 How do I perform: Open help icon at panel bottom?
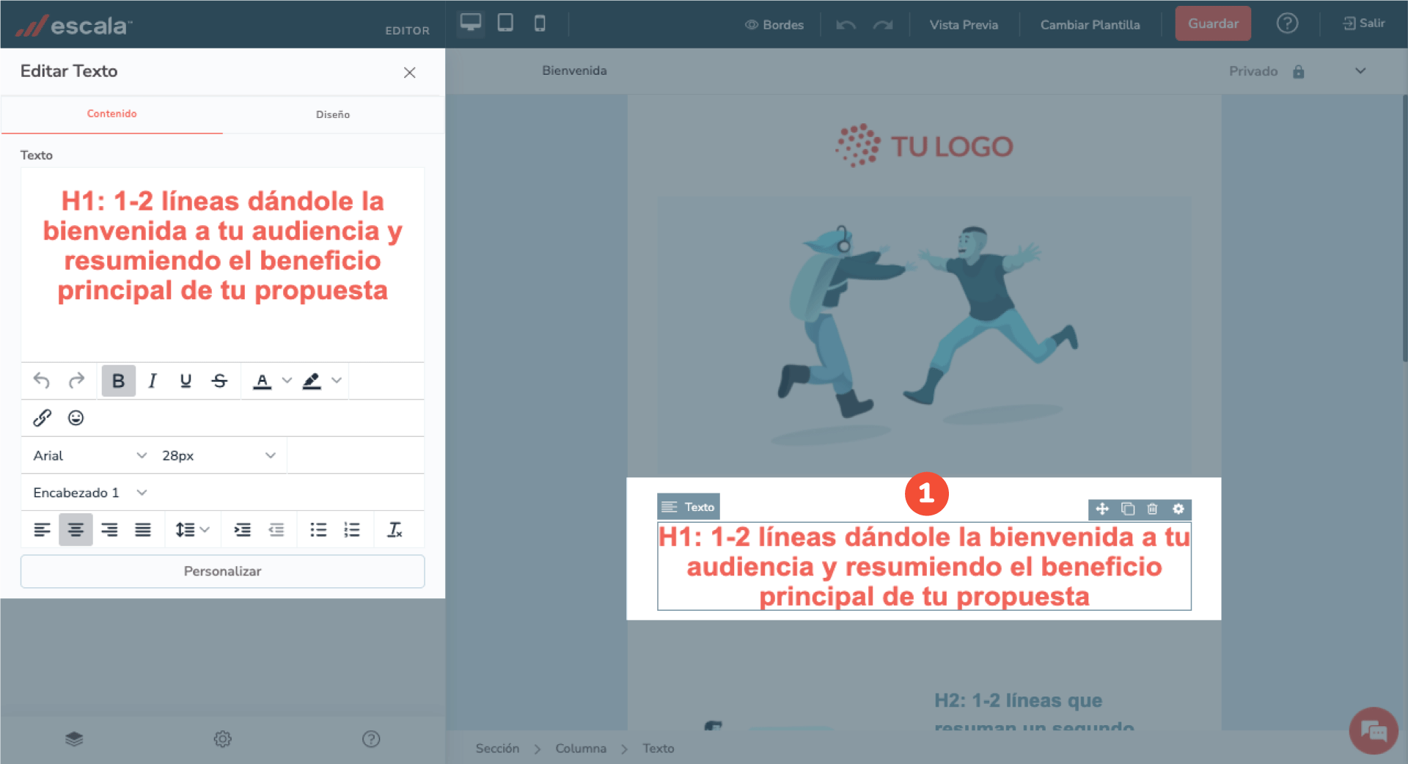(x=371, y=739)
